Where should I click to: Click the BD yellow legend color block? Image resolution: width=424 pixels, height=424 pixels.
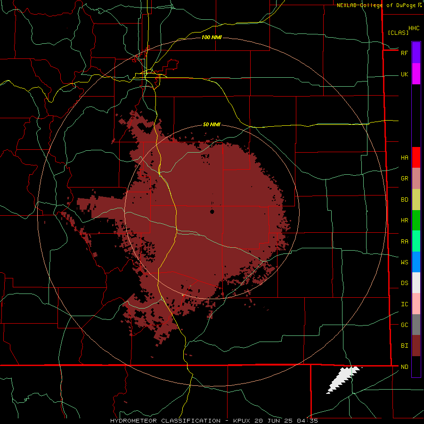pos(416,200)
